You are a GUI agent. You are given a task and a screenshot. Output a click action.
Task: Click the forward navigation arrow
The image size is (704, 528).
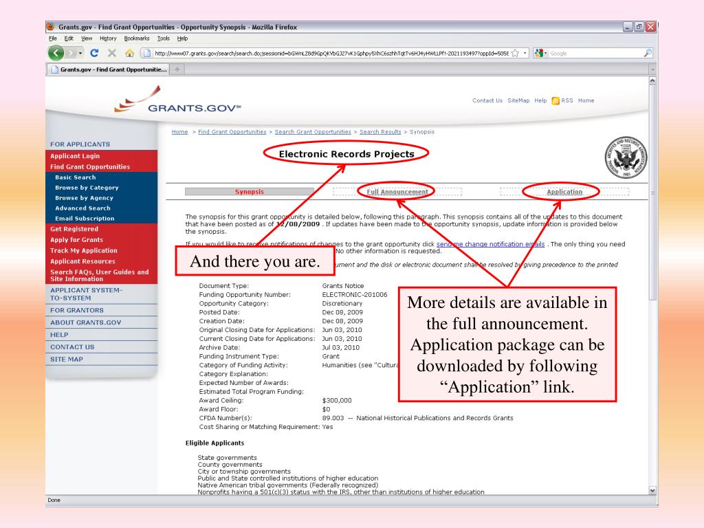point(71,53)
